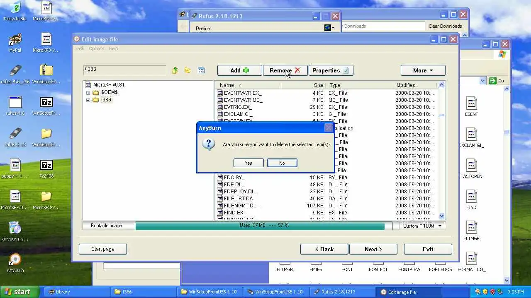Select the FDEPLOY.DL_ file row

(326, 192)
